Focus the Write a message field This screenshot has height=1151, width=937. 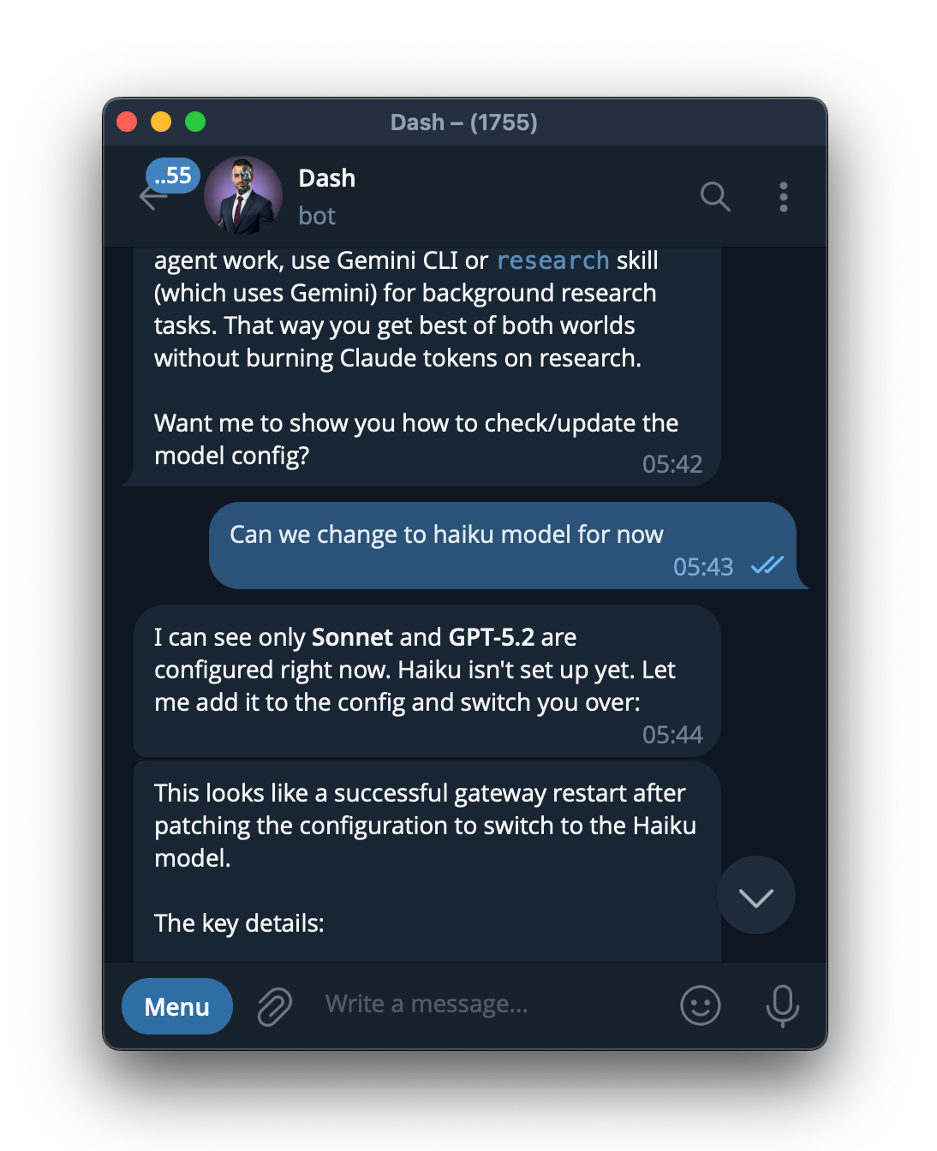point(492,1004)
